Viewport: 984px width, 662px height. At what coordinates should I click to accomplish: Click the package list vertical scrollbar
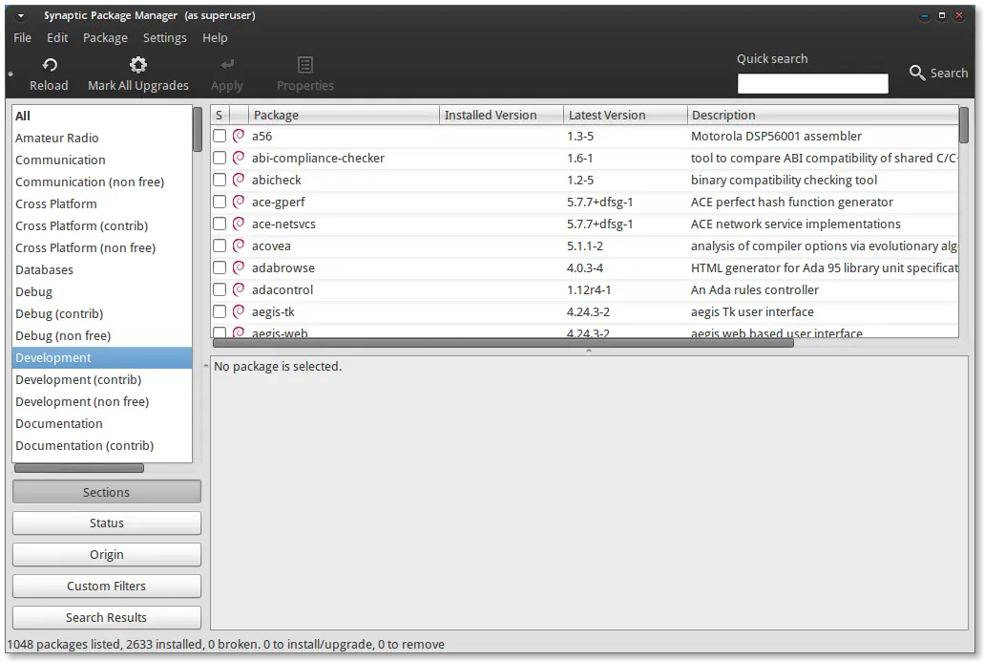[x=964, y=125]
